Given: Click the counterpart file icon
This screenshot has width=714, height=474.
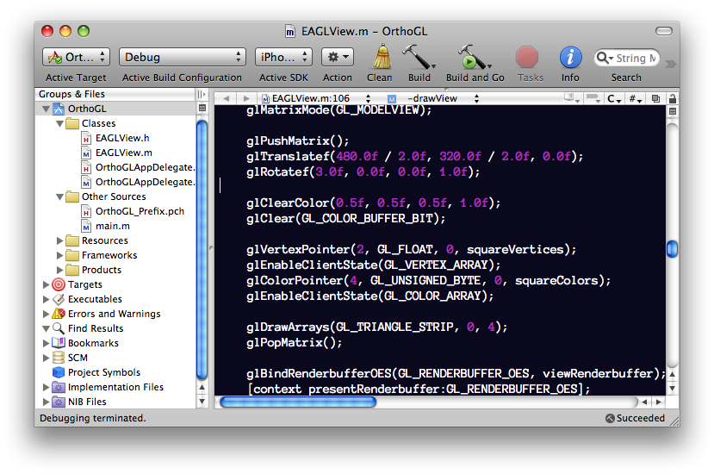Looking at the screenshot, I should pyautogui.click(x=655, y=98).
